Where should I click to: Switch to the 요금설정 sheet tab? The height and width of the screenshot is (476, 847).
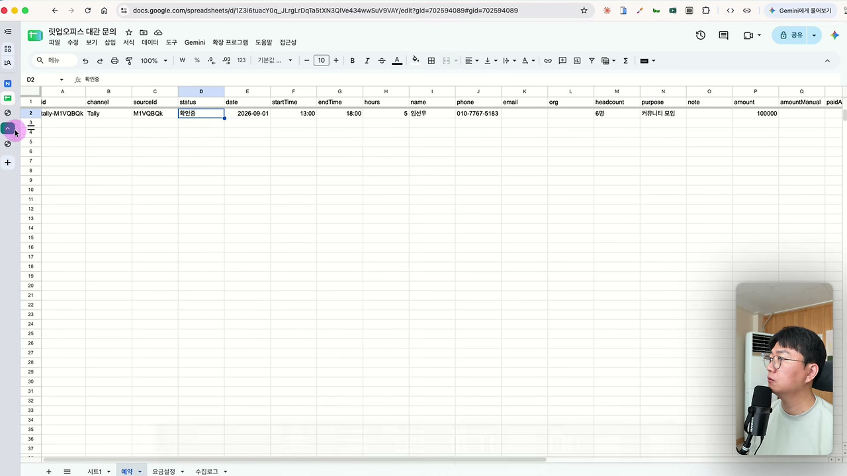(163, 471)
